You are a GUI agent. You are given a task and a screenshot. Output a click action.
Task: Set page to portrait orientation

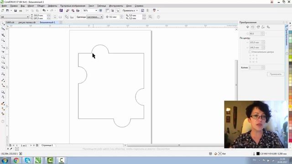55,17
